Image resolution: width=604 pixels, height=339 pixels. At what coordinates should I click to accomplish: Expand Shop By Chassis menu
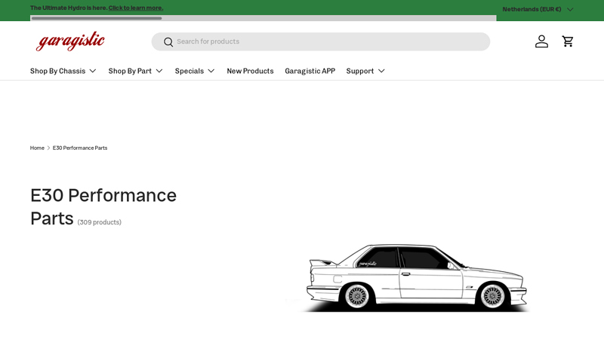click(63, 71)
